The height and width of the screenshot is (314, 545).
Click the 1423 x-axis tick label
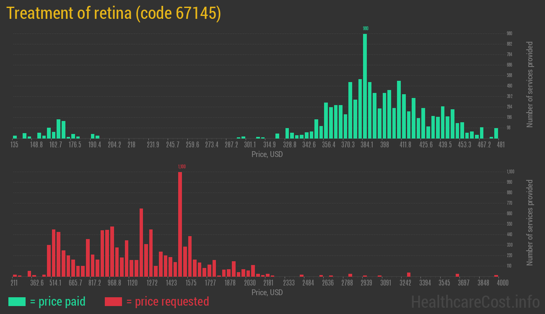pos(171,283)
